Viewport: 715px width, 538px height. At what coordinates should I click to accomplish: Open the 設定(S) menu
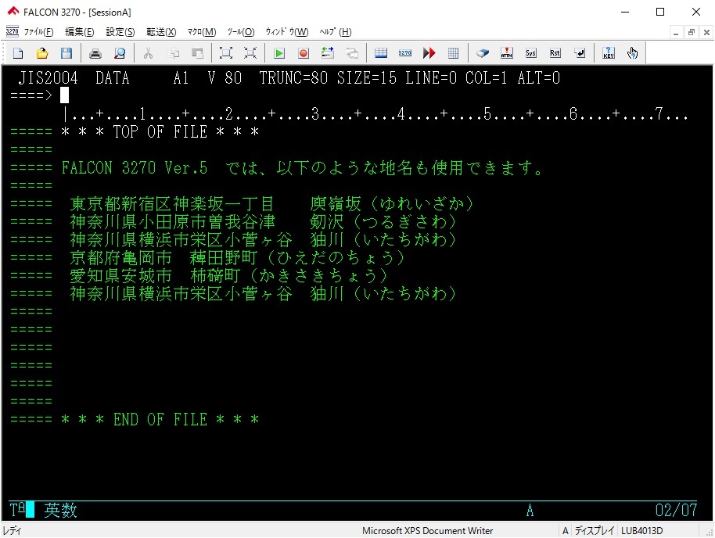pyautogui.click(x=120, y=32)
